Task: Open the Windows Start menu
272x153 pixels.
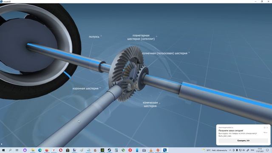Action: point(3,150)
